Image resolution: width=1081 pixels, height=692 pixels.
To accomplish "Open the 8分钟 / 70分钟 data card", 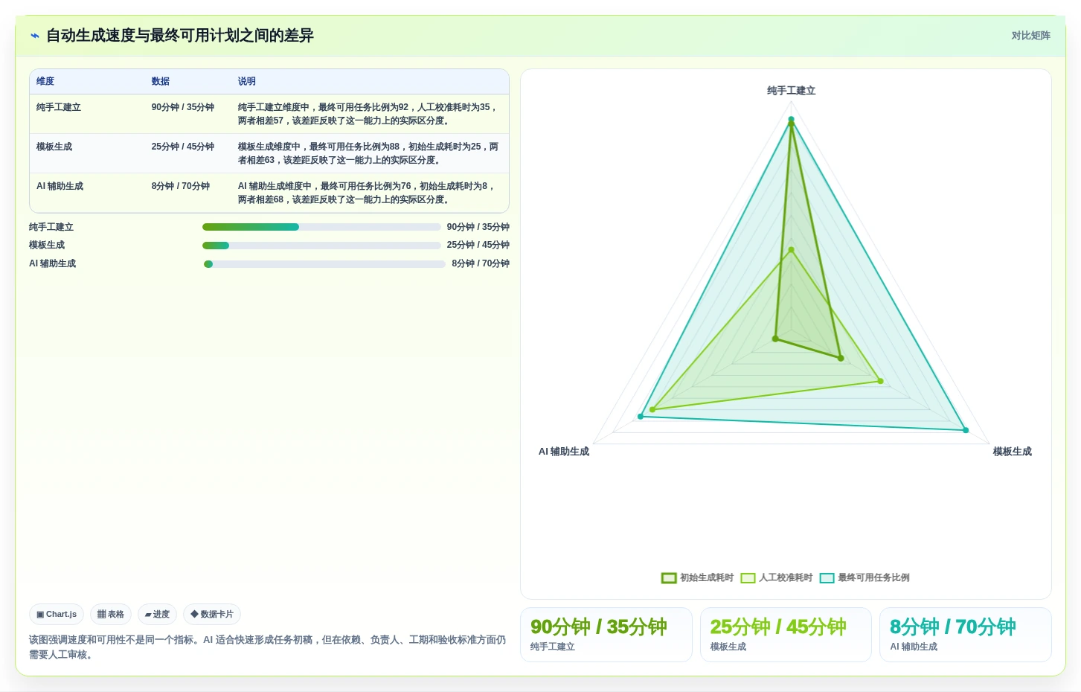I will click(966, 635).
